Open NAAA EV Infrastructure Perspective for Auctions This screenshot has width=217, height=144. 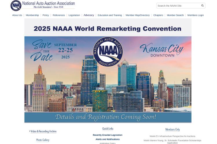click(172, 136)
